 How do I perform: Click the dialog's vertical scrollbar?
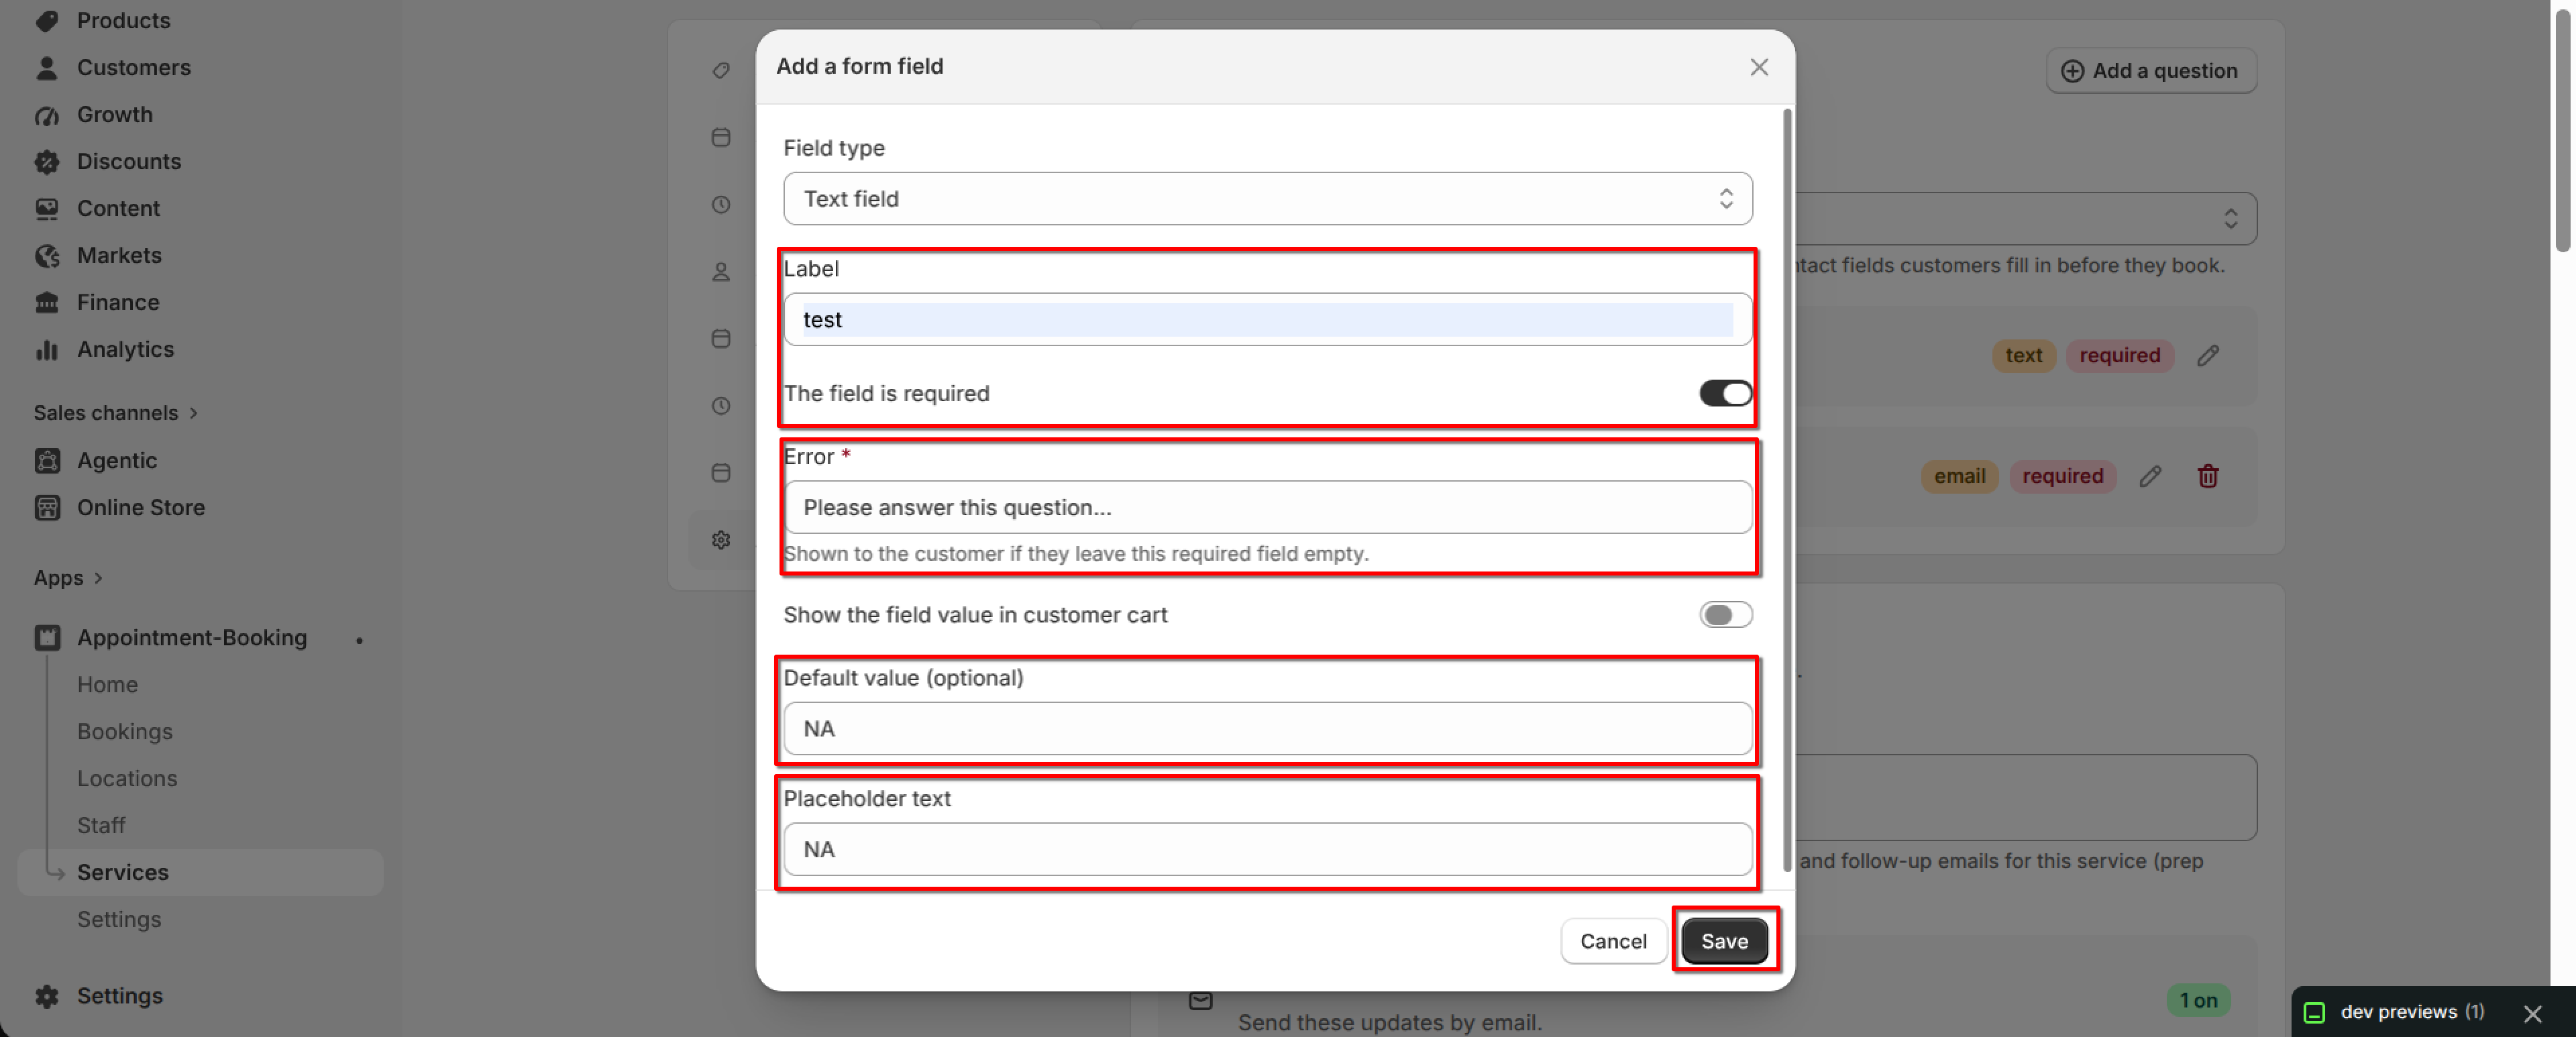point(1787,490)
